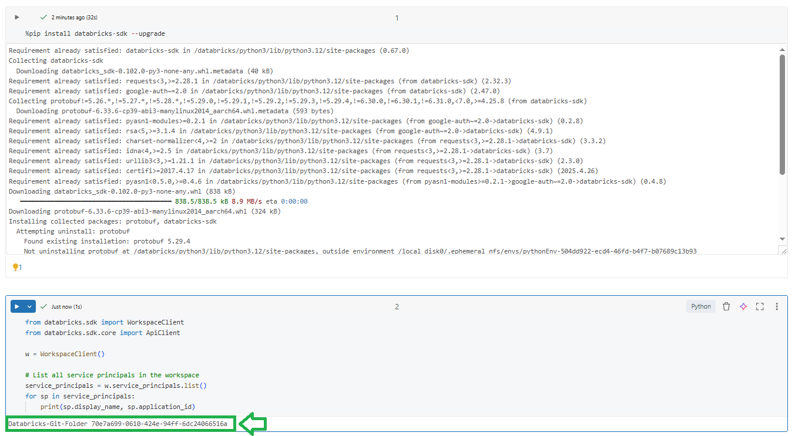Click the 'from databricks.sdk import WorkspaceClient' line
Image resolution: width=795 pixels, height=436 pixels.
[105, 322]
